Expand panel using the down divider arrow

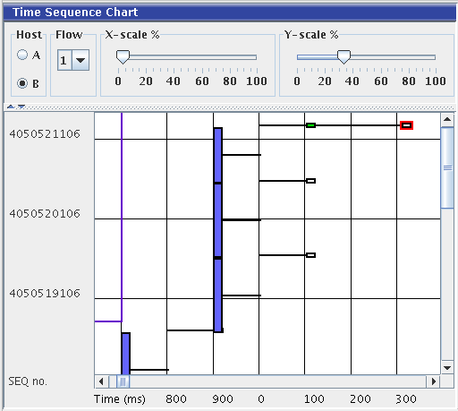pos(21,107)
